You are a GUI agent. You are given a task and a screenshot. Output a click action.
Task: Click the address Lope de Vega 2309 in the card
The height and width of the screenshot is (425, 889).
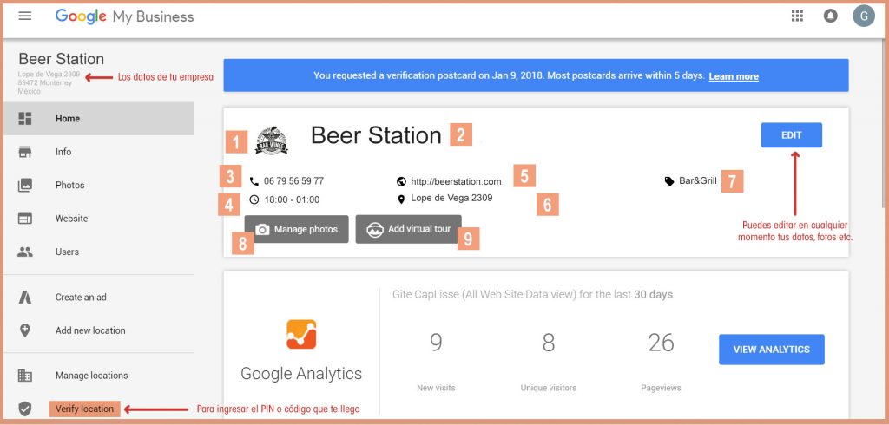coord(451,199)
